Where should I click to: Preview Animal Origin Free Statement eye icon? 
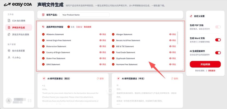pos(100,40)
